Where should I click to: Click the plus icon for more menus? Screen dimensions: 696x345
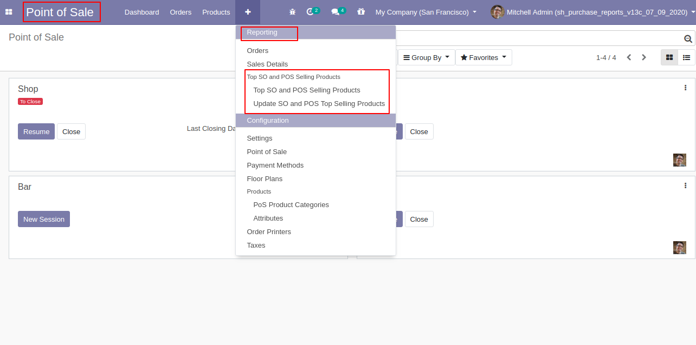tap(248, 12)
